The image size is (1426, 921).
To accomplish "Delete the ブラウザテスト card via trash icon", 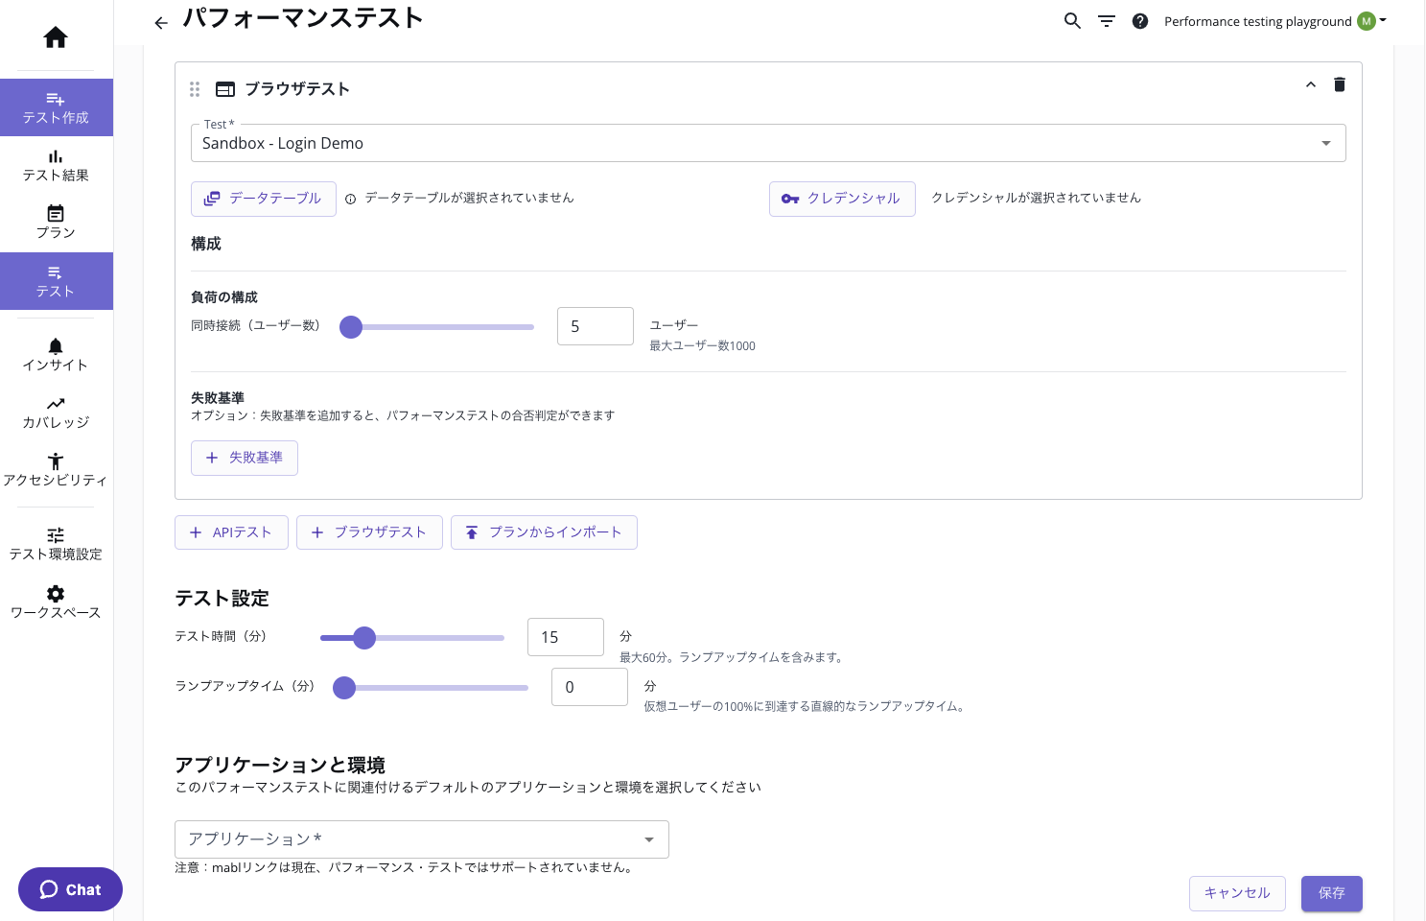I will click(1340, 84).
